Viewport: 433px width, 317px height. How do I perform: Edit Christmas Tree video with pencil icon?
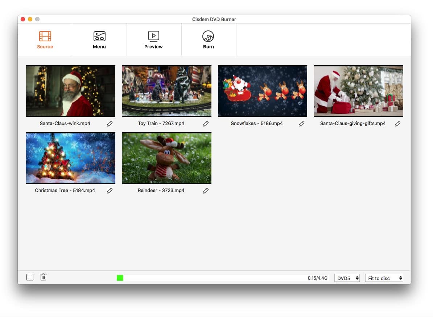[110, 191]
